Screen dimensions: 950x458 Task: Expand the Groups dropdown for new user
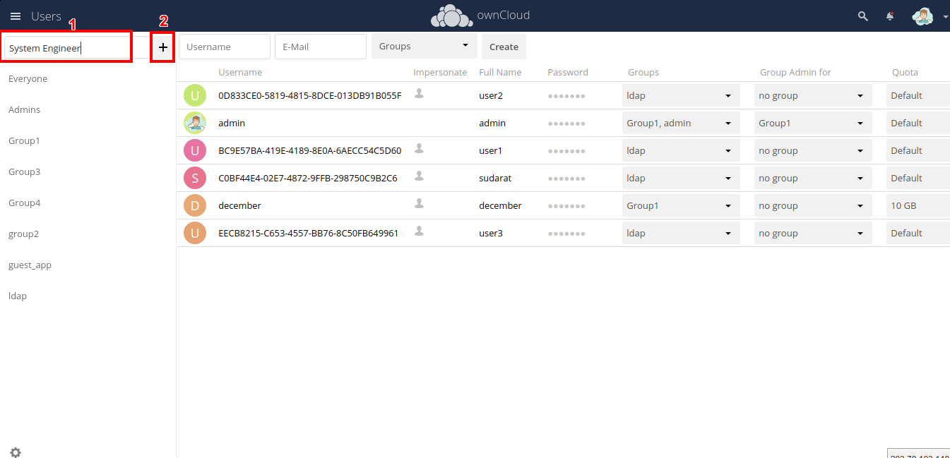[x=424, y=47]
